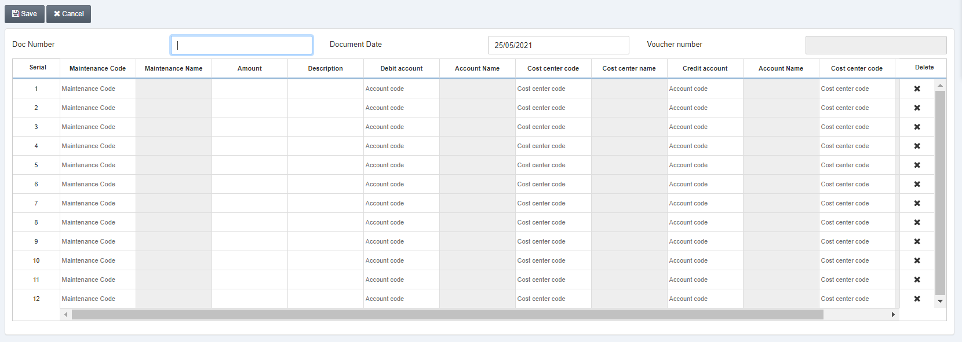Screen dimensions: 962x342
Task: Delete row 2 using its X icon
Action: (917, 108)
